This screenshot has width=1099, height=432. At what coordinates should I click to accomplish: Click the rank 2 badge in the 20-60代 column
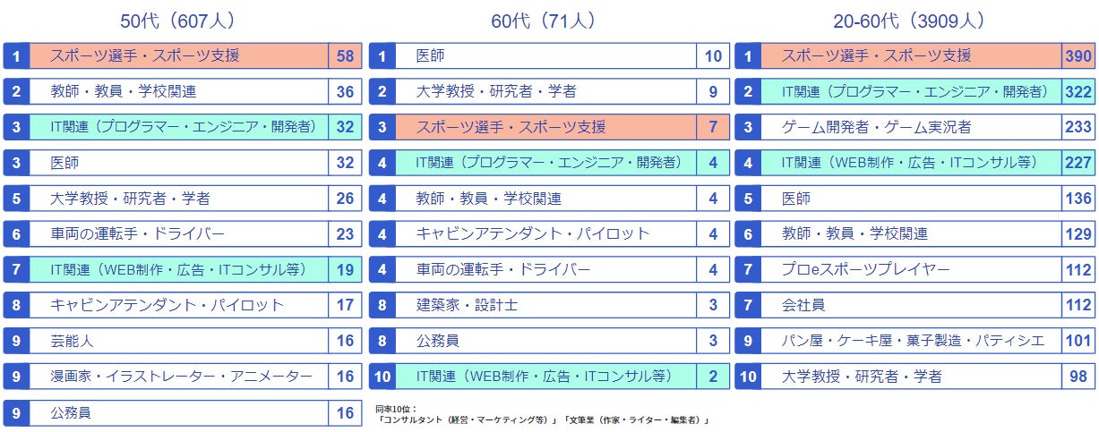click(x=748, y=91)
